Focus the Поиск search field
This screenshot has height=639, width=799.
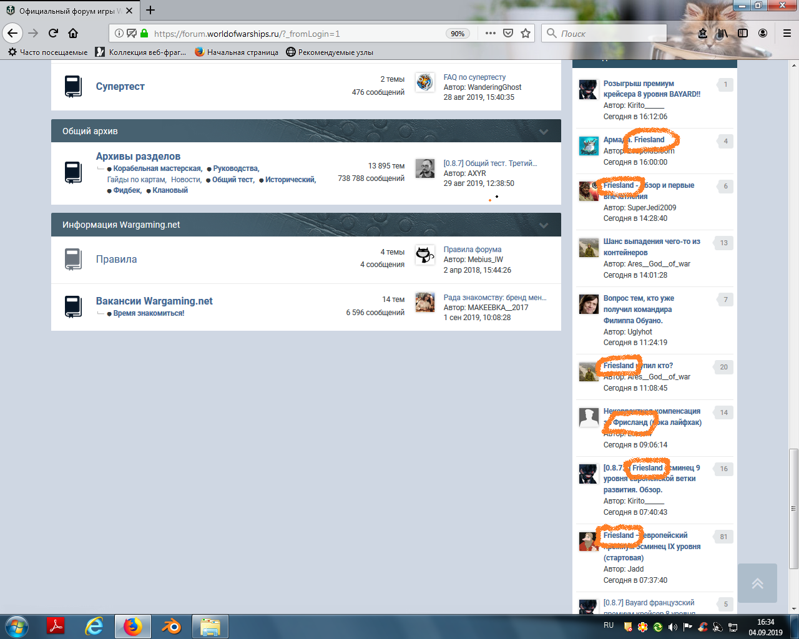coord(604,33)
